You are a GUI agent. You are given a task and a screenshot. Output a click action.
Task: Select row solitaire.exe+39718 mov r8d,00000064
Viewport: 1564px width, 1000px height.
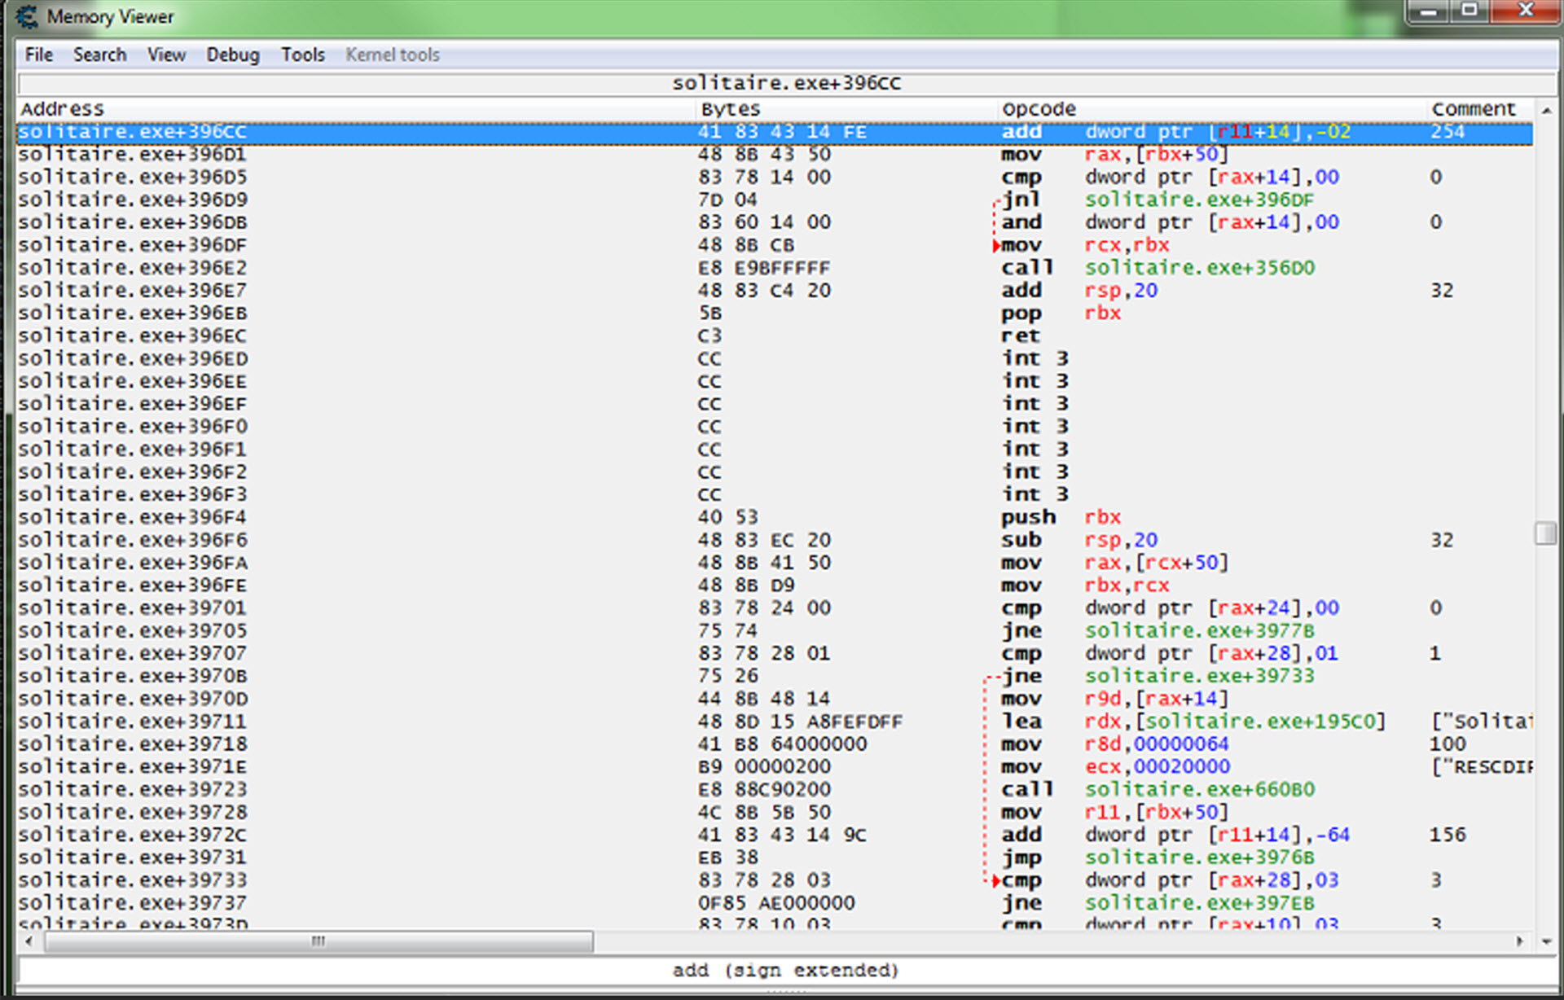(x=774, y=744)
